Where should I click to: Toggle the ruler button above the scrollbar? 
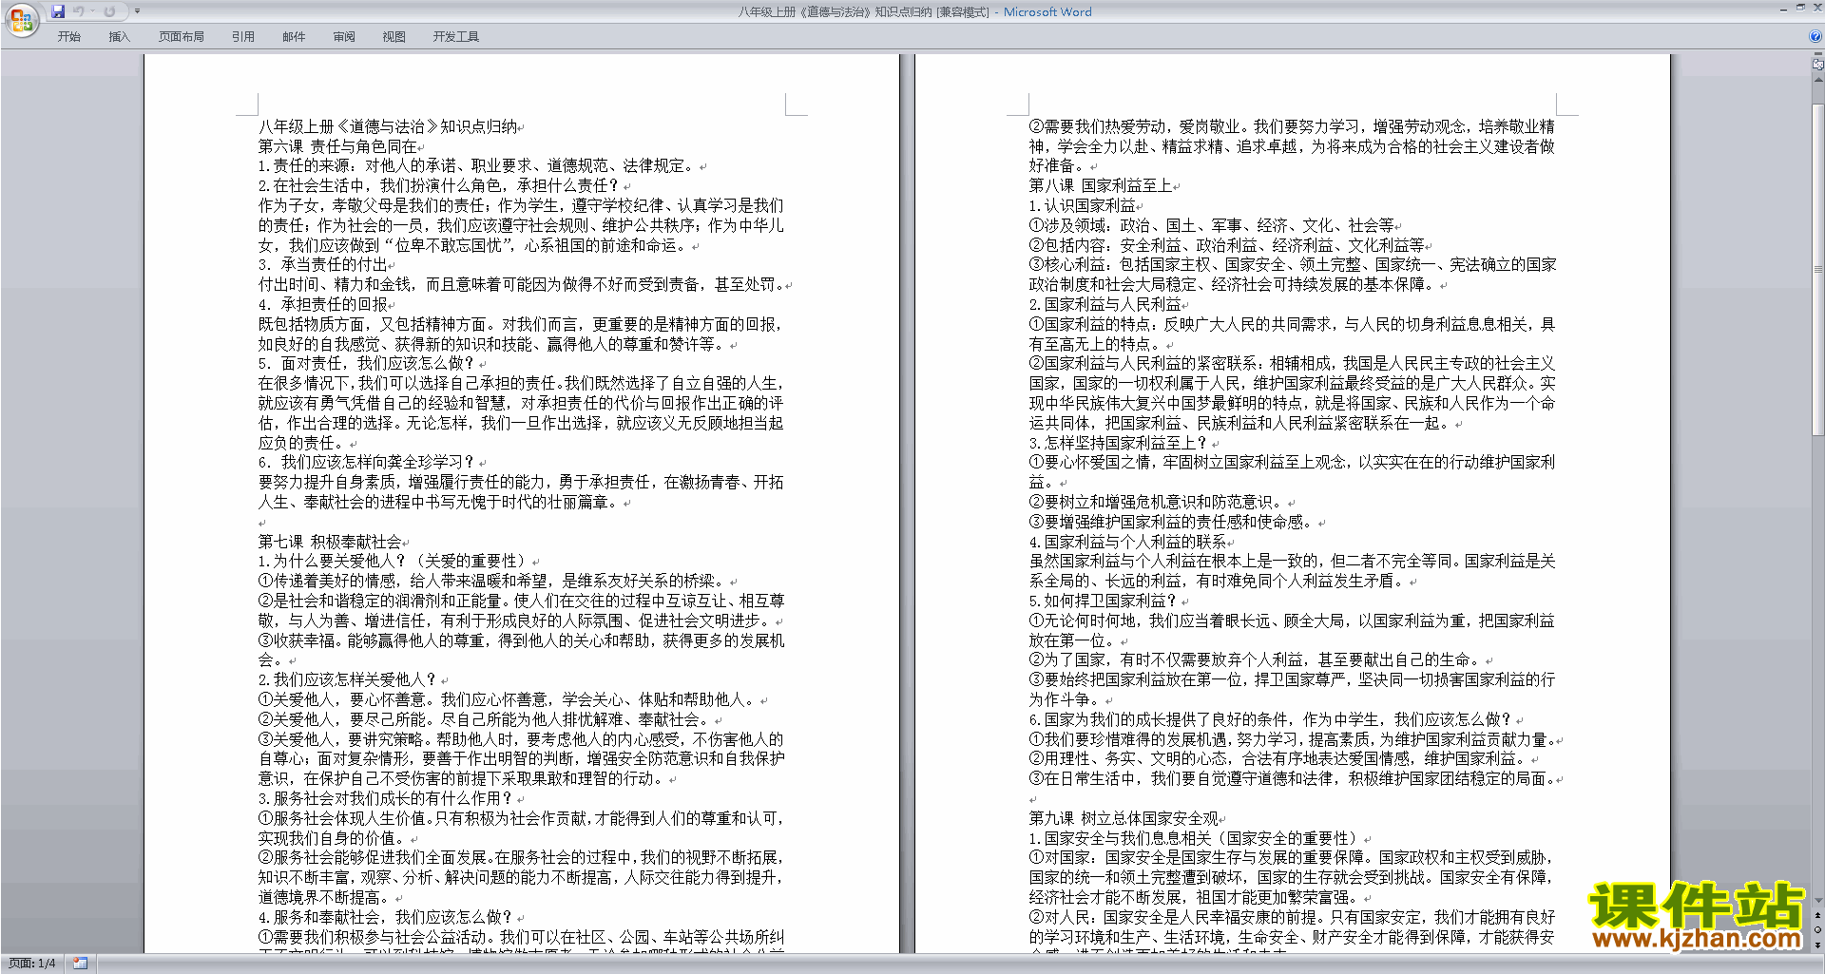[x=1818, y=65]
